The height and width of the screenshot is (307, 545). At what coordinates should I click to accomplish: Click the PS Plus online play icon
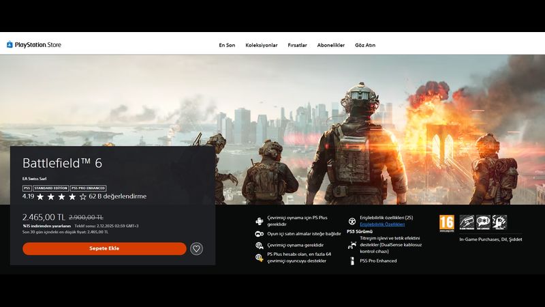pos(260,221)
